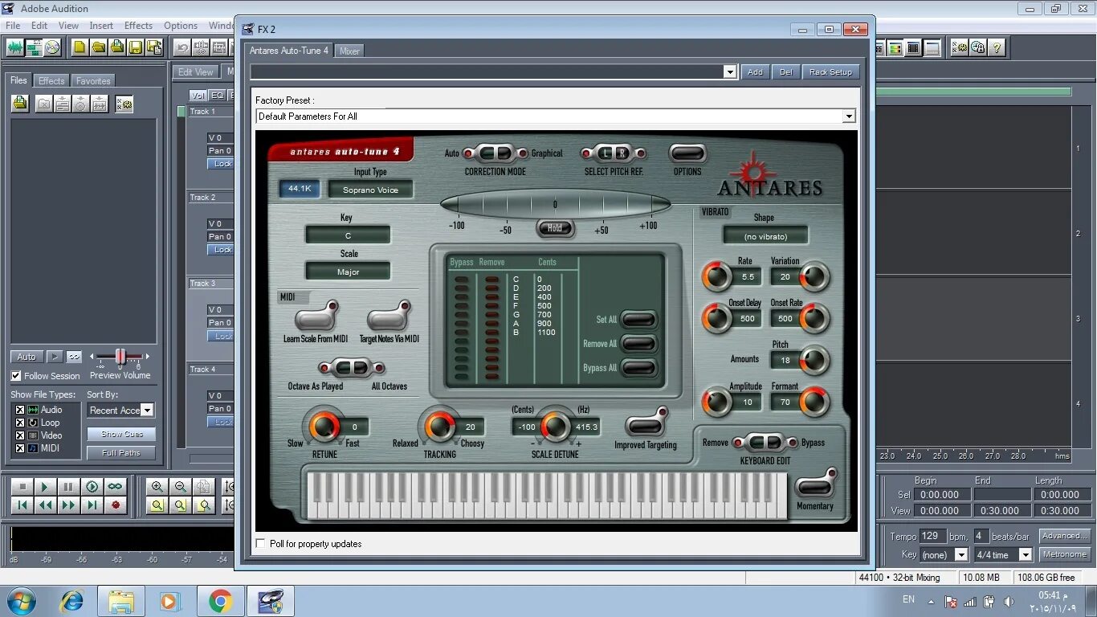Switch to the Mixer tab in FX 2
This screenshot has height=617, width=1097.
(349, 51)
